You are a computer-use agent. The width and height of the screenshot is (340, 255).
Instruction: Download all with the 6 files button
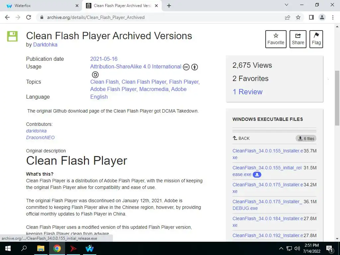point(306,138)
